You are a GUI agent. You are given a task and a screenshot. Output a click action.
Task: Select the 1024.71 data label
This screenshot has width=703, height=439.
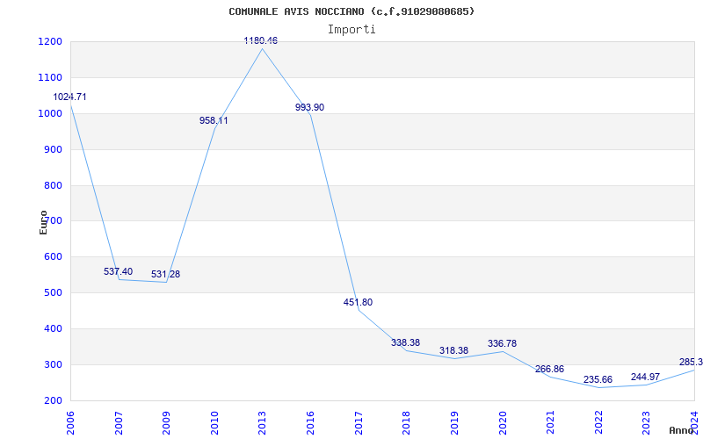(x=70, y=97)
